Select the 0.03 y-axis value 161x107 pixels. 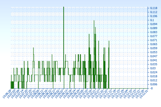pos(153,68)
